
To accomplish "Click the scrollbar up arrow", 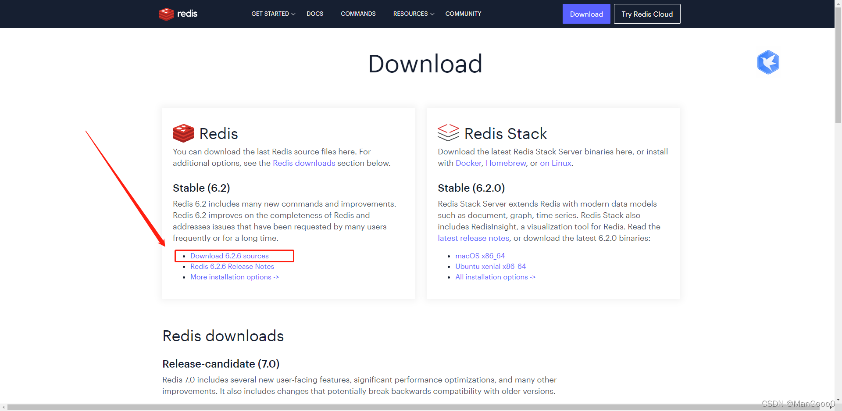I will pyautogui.click(x=838, y=3).
